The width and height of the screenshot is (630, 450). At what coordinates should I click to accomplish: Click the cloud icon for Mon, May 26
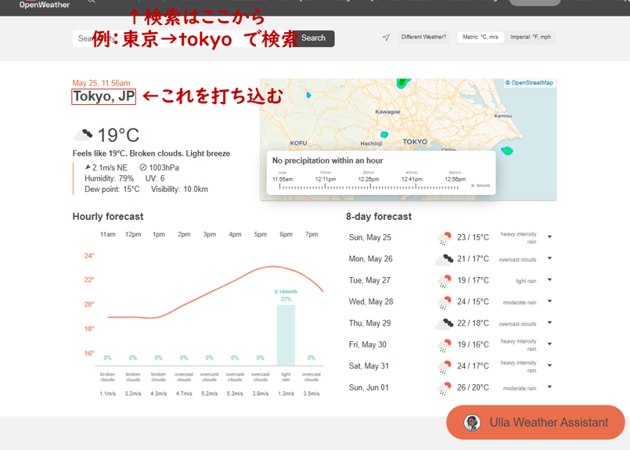(x=444, y=260)
